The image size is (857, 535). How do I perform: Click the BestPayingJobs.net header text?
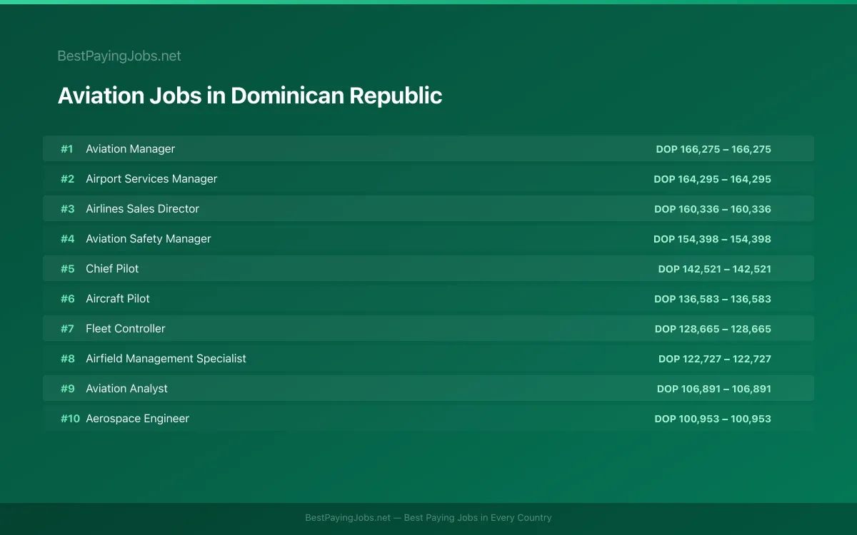pos(119,56)
